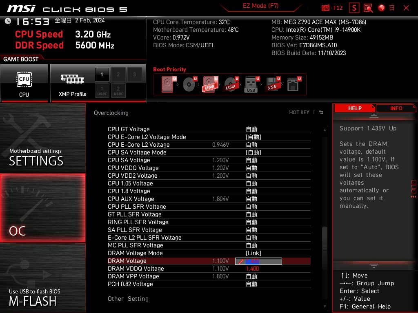Screen dimensions: 418x313
Task: Click the red S icon in top bar
Action: [354, 8]
